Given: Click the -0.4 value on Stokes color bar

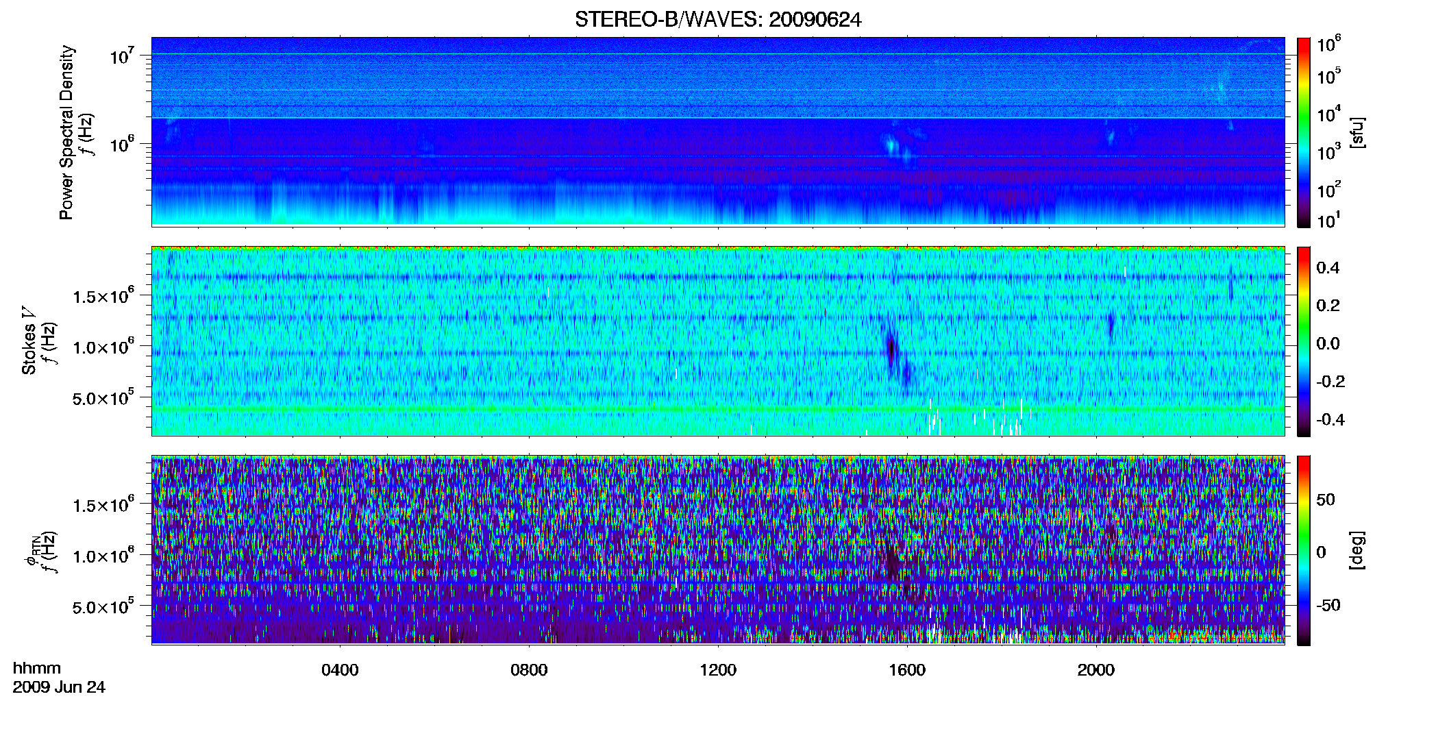Looking at the screenshot, I should 1330,419.
